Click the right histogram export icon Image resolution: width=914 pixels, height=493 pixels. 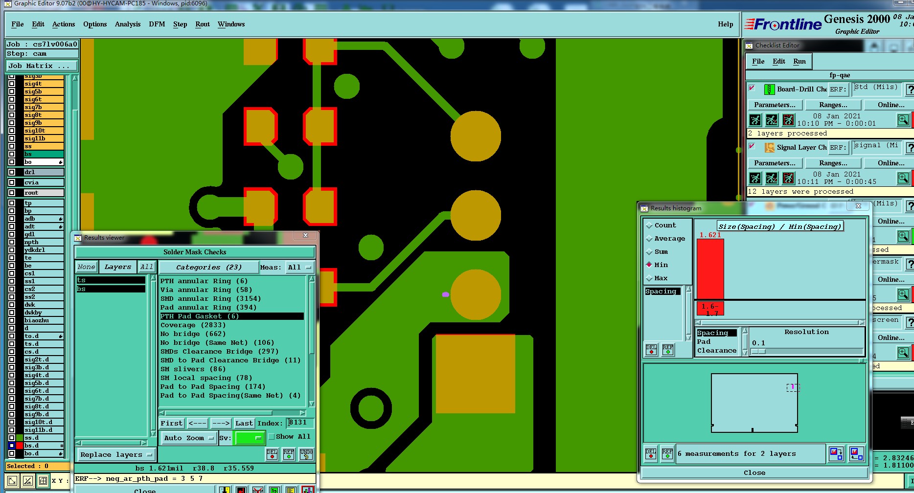point(857,454)
